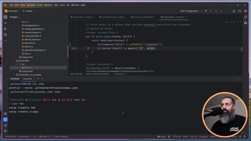Open the Navigate menu
The image size is (251, 141).
click(x=31, y=5)
